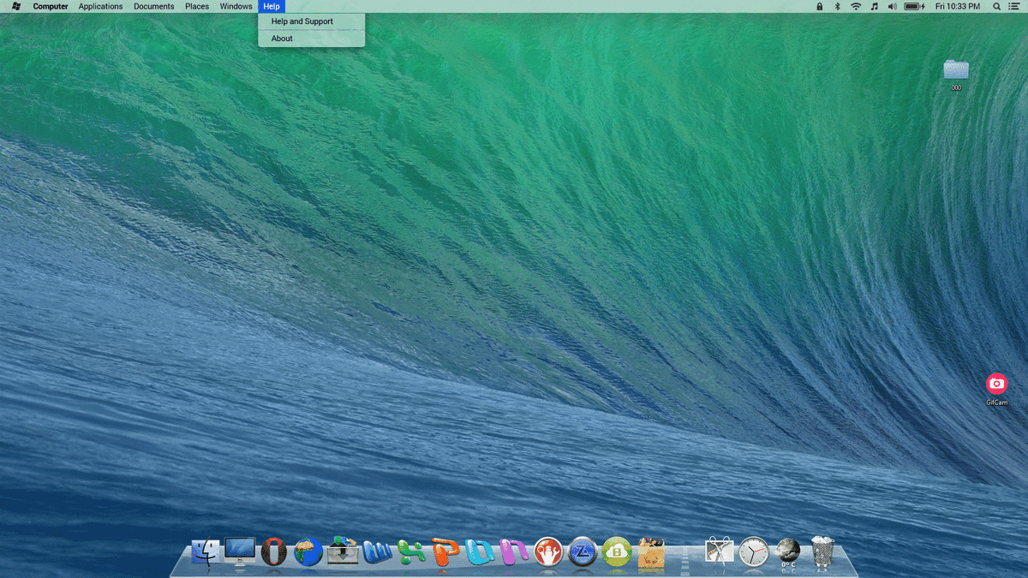This screenshot has height=578, width=1028.
Task: Open the shopping bag icon in the dock
Action: point(651,552)
